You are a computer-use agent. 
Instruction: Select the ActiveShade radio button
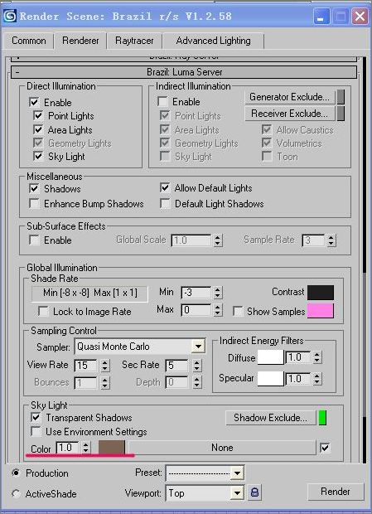tap(16, 493)
